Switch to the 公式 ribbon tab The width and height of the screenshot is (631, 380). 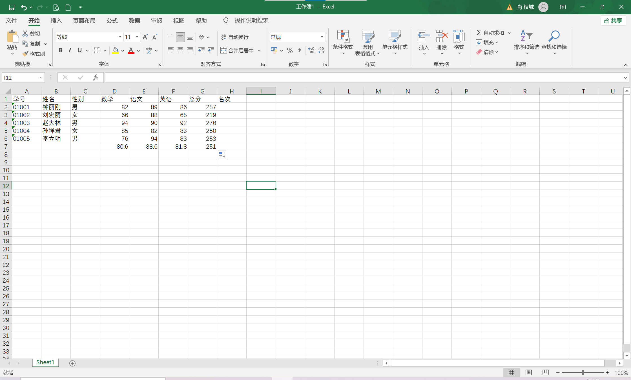[112, 21]
